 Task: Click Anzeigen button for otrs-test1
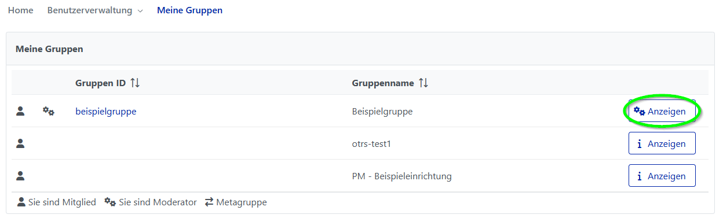[662, 143]
